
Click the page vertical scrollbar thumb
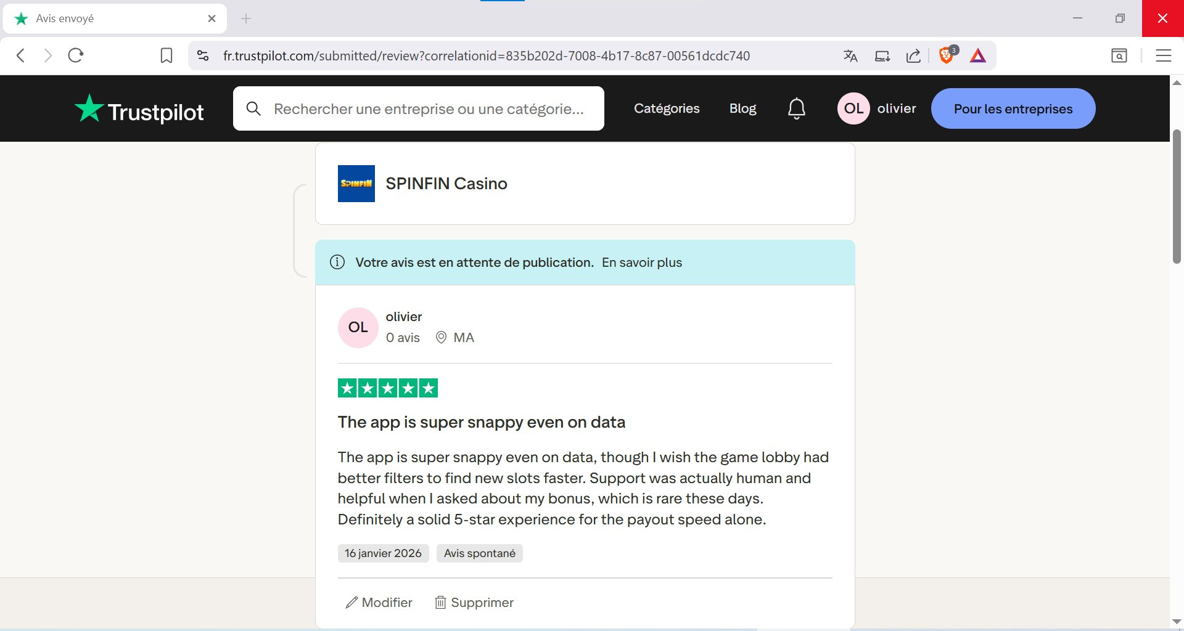tap(1177, 197)
